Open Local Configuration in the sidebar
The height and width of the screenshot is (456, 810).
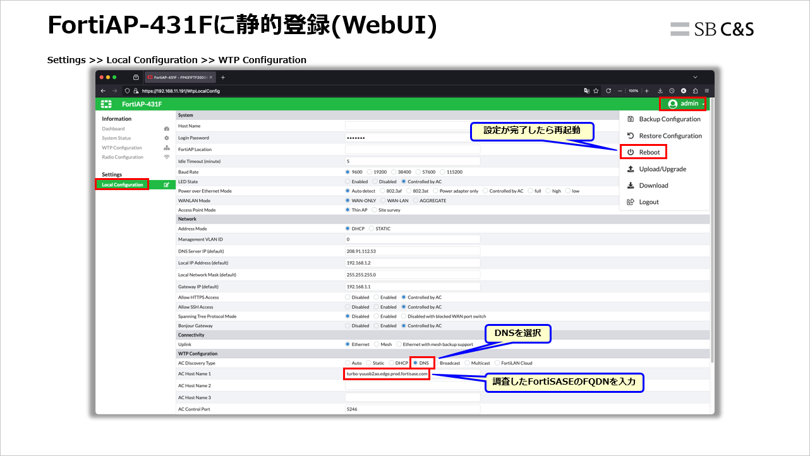click(x=122, y=185)
